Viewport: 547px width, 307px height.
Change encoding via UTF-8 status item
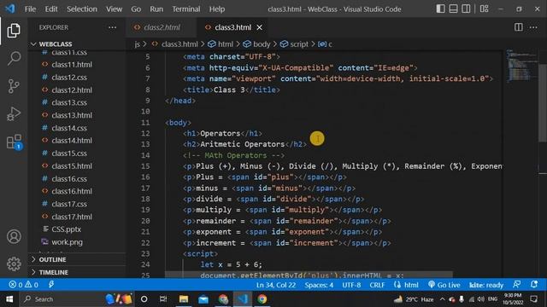click(351, 285)
